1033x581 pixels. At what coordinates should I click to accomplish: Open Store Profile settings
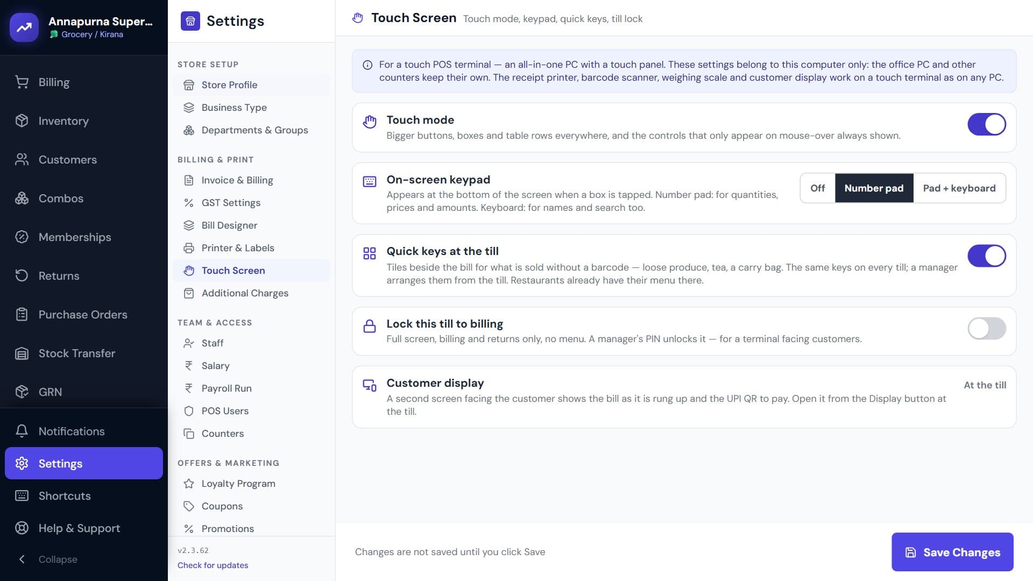[x=251, y=85]
